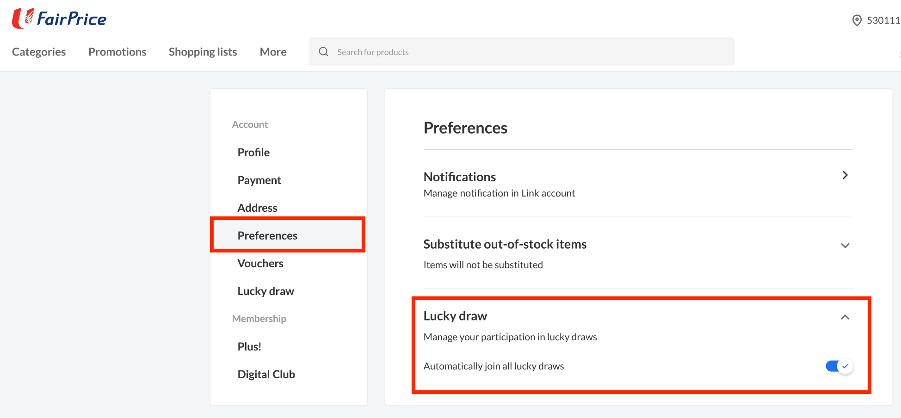The width and height of the screenshot is (901, 418).
Task: Open the More menu
Action: coord(273,52)
